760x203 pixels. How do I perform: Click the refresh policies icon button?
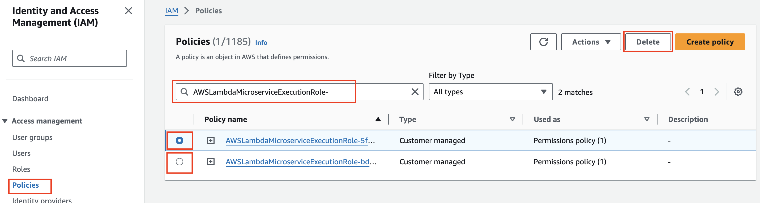(x=543, y=42)
